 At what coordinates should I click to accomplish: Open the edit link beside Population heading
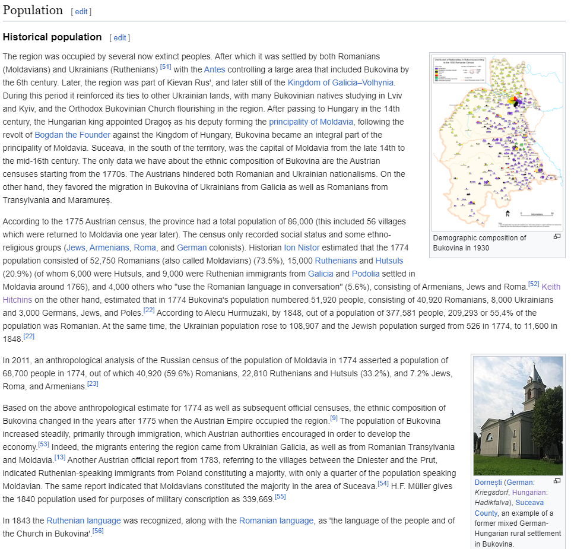tap(81, 11)
